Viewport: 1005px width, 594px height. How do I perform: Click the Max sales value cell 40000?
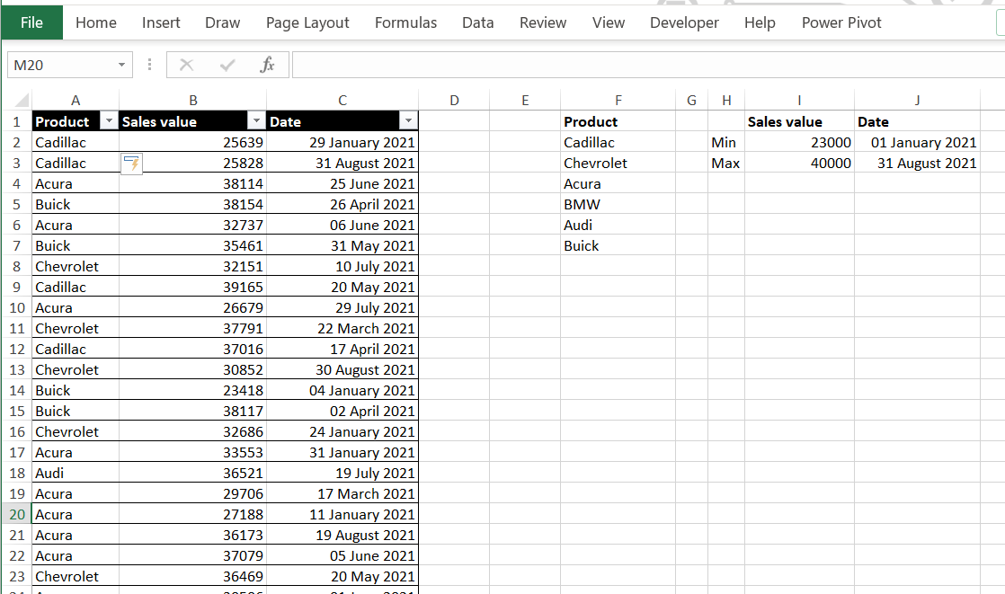coord(799,163)
